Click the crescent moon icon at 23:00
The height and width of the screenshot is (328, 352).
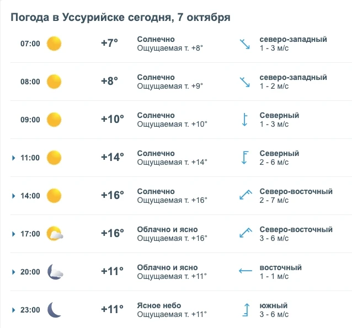pyautogui.click(x=54, y=310)
